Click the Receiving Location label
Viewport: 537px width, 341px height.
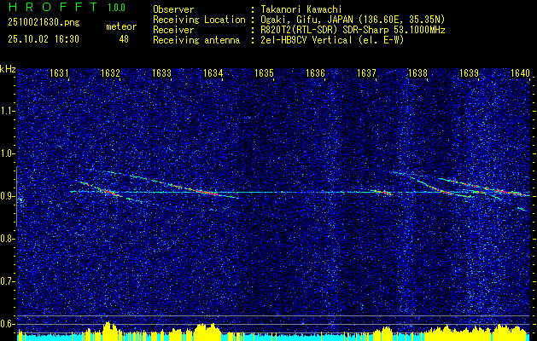pyautogui.click(x=199, y=20)
